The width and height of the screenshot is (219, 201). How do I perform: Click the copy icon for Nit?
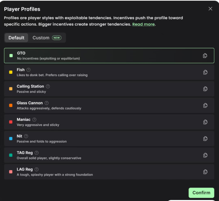coord(205,139)
